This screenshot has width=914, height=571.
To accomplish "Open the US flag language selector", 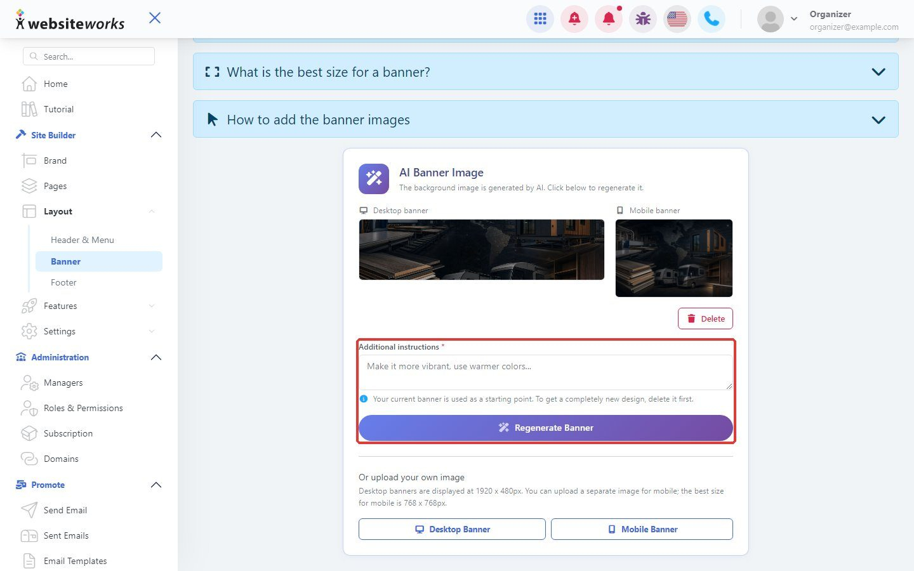I will [677, 19].
